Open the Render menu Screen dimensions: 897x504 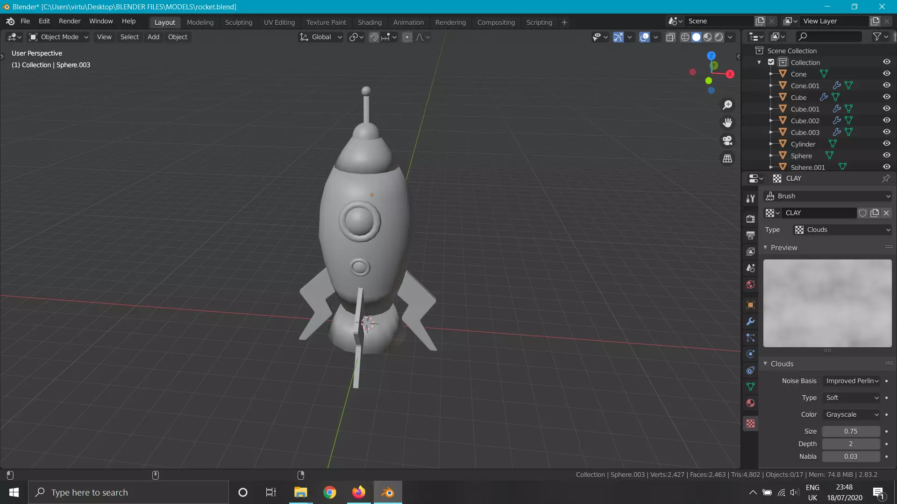(x=70, y=21)
